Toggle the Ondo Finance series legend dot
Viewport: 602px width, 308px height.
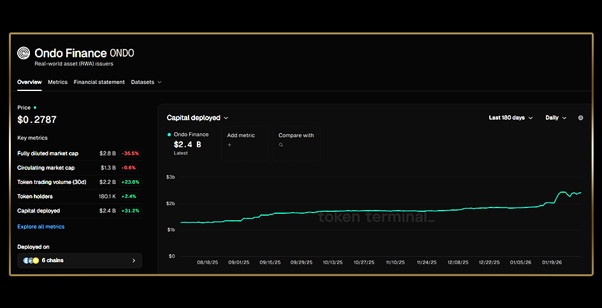coord(169,135)
